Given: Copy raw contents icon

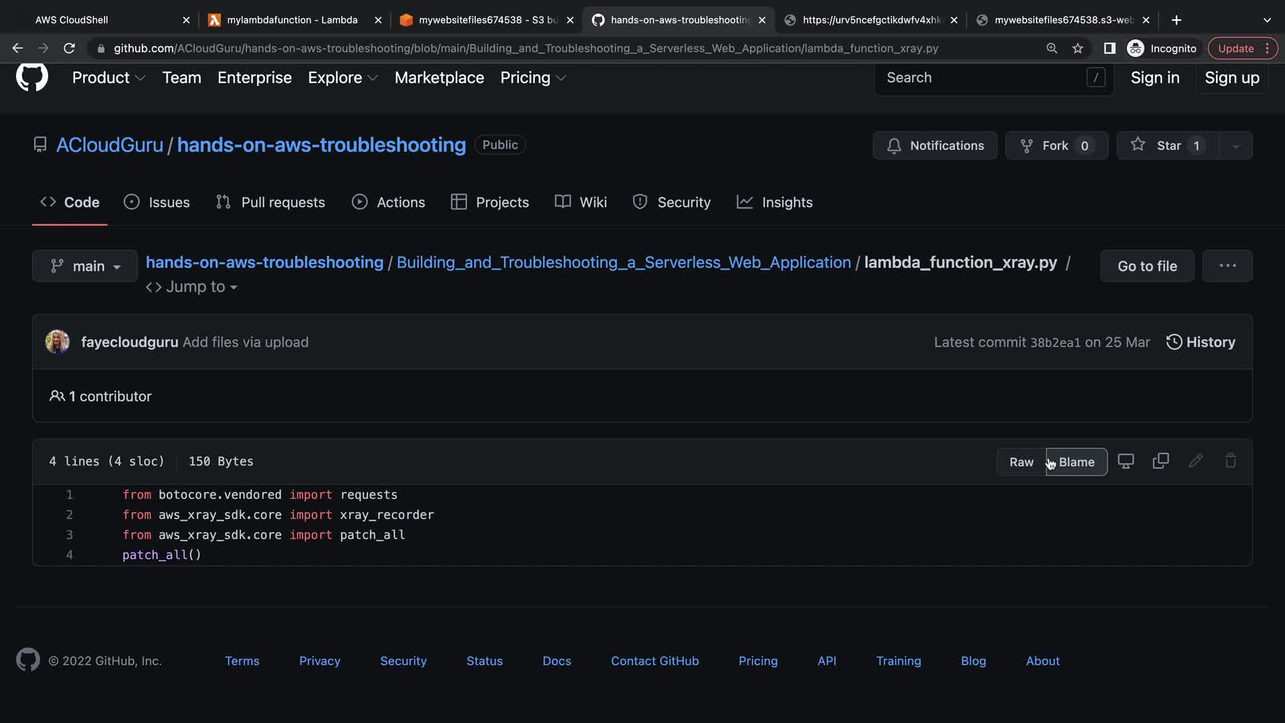Looking at the screenshot, I should pyautogui.click(x=1161, y=461).
